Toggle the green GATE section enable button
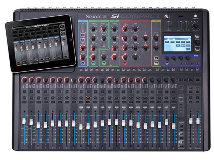214x160 pixels. coord(93,63)
